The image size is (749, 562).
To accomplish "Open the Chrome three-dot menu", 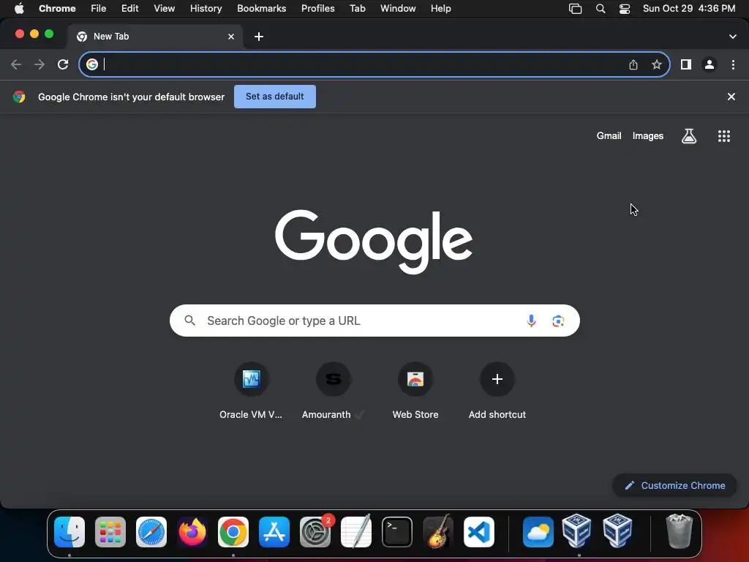I will click(x=733, y=64).
